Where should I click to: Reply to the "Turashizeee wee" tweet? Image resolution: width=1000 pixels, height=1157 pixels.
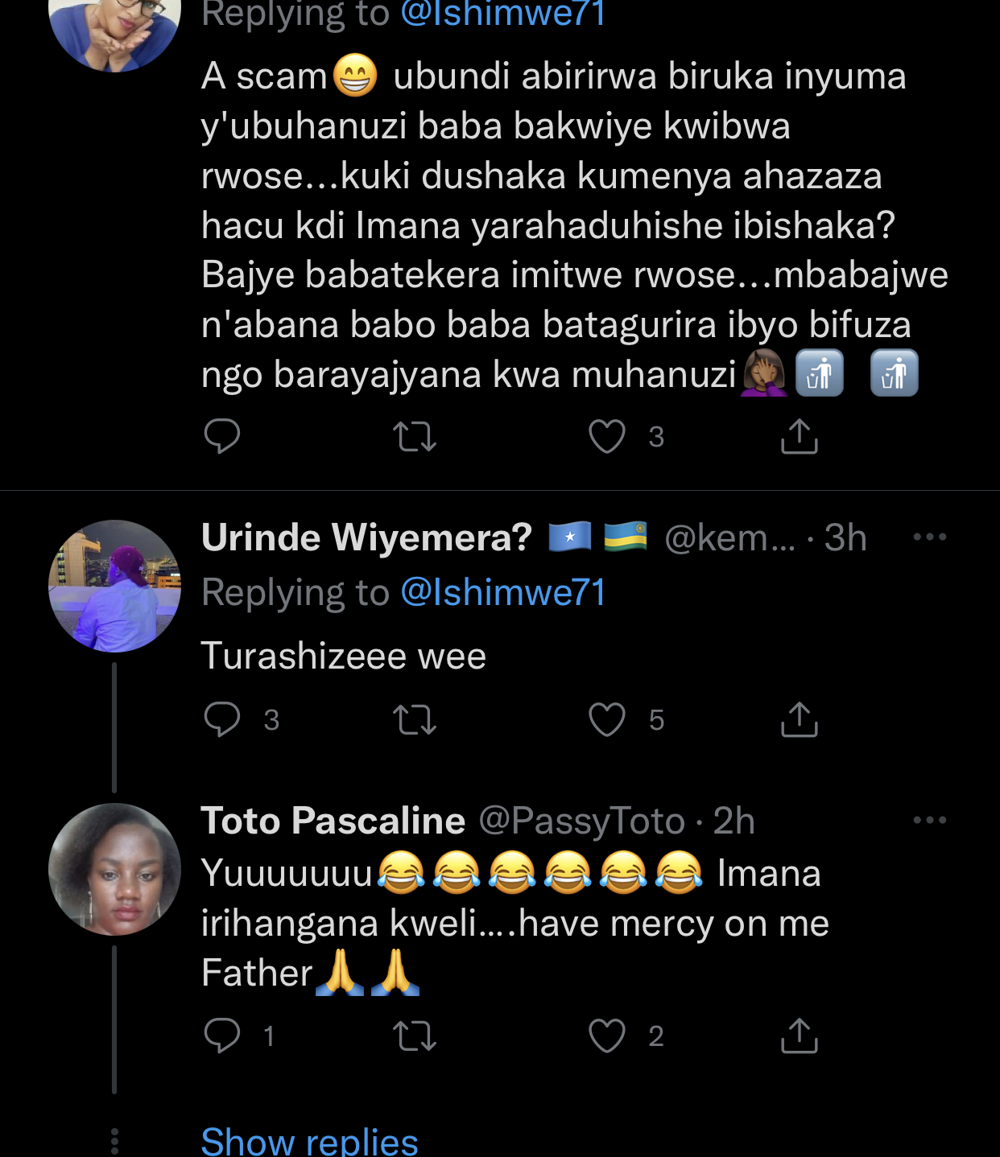pyautogui.click(x=222, y=719)
